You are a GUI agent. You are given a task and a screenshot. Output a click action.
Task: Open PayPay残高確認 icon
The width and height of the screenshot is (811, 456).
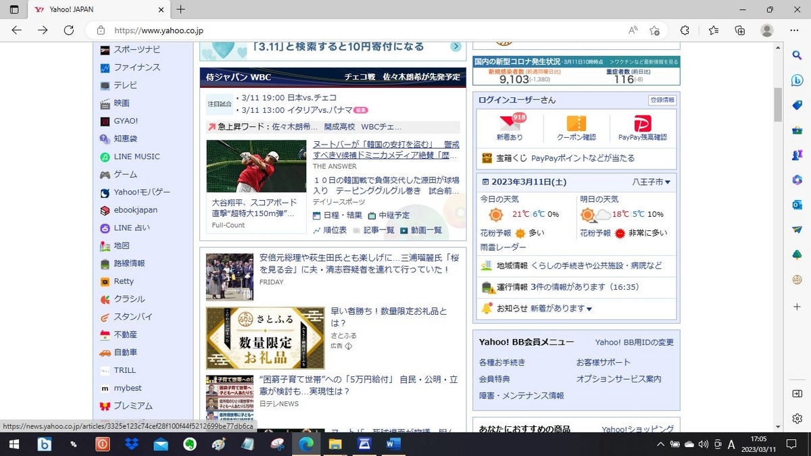click(x=643, y=126)
